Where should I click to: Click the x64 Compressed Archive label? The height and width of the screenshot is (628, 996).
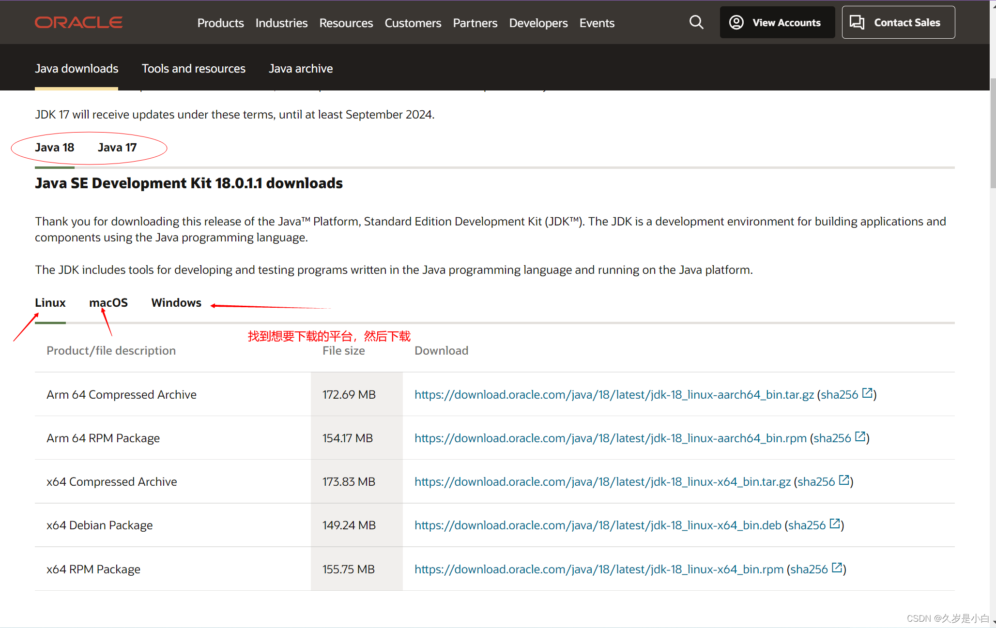click(x=112, y=481)
